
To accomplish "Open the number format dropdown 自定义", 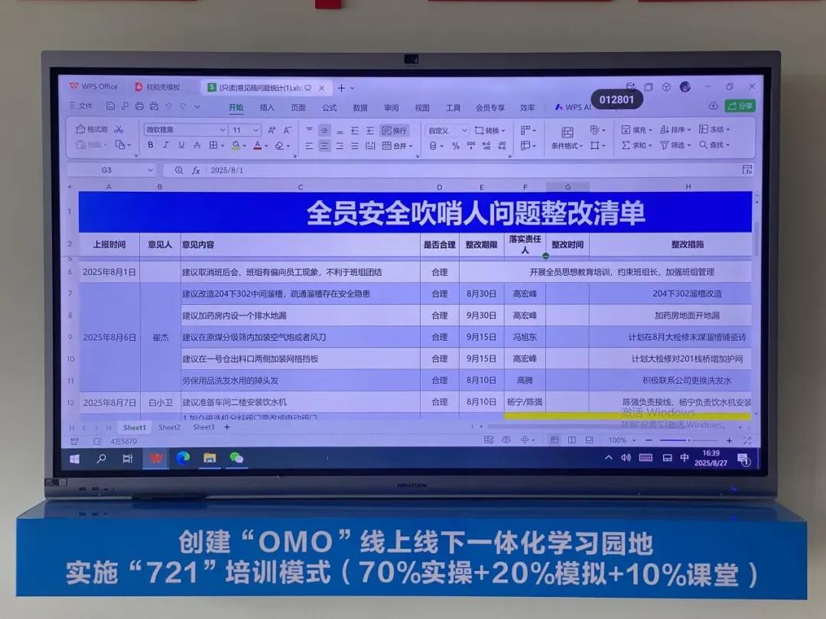I will tap(447, 131).
